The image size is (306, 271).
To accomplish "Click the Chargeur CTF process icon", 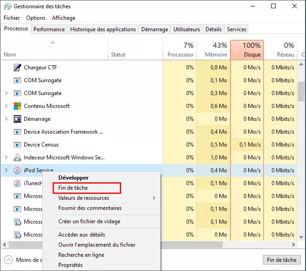I will click(x=17, y=68).
